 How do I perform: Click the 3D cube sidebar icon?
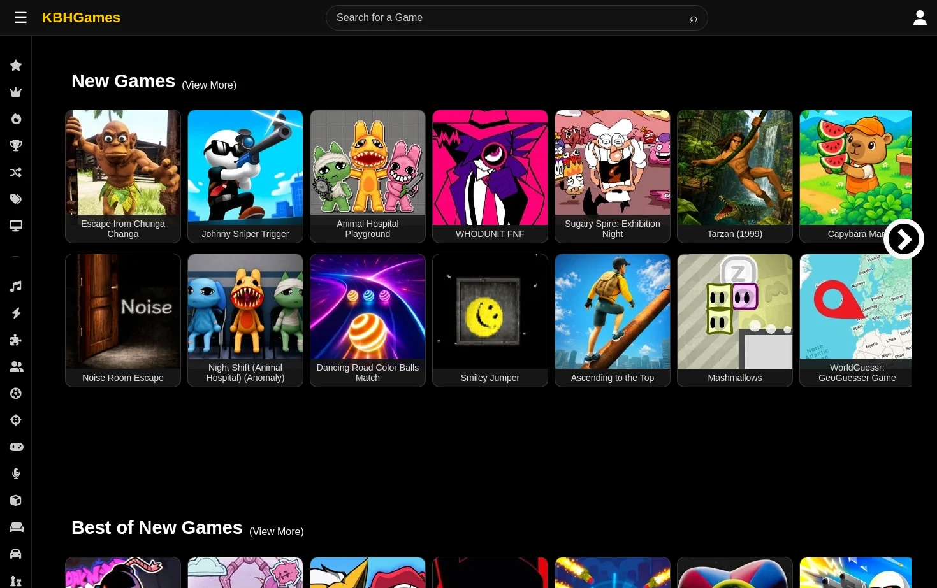point(16,501)
